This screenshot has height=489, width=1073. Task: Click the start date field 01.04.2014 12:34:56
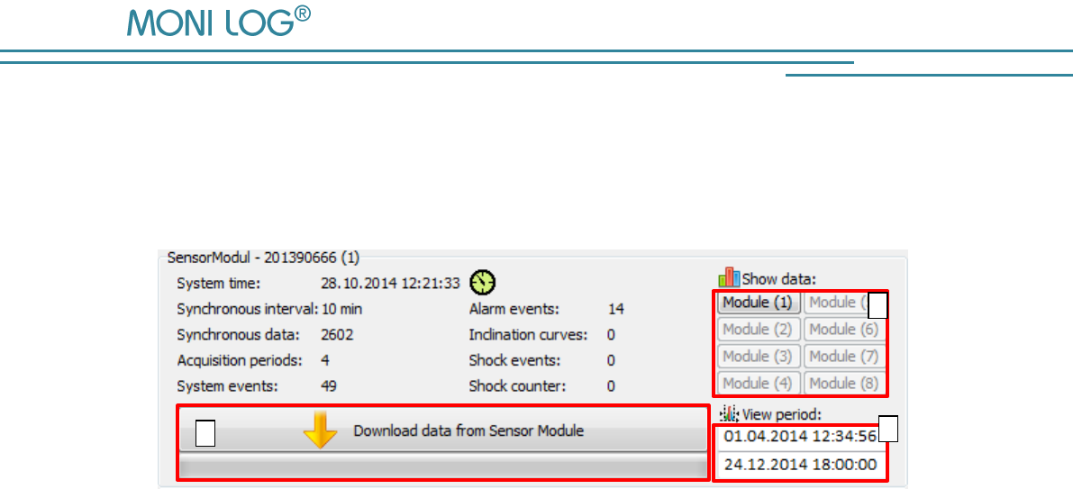[801, 437]
